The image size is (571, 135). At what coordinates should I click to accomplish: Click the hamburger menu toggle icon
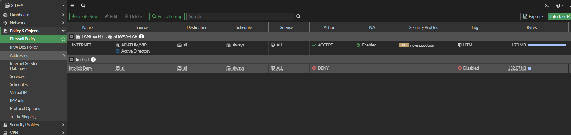72,5
